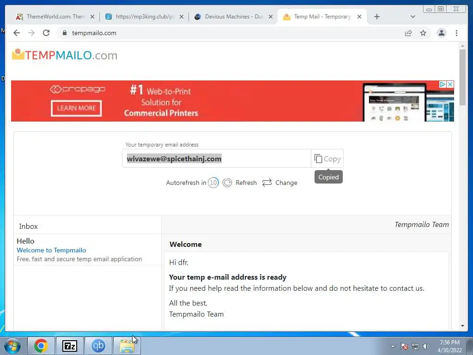473x355 pixels.
Task: Change the temporary email address
Action: (x=279, y=183)
